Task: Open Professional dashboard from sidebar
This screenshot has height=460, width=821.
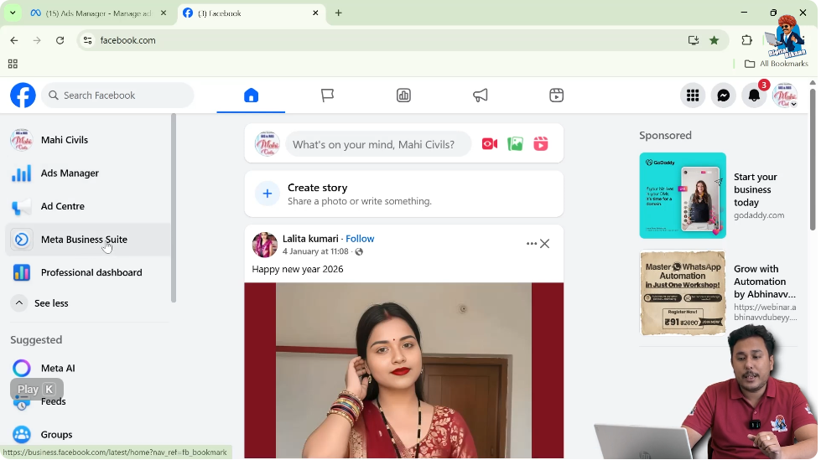Action: click(88, 272)
